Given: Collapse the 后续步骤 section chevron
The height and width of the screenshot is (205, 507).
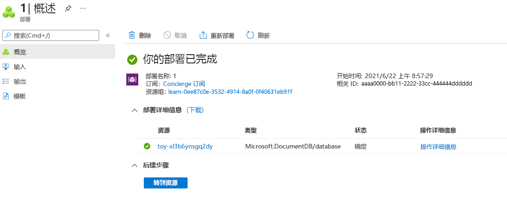Looking at the screenshot, I should point(135,165).
